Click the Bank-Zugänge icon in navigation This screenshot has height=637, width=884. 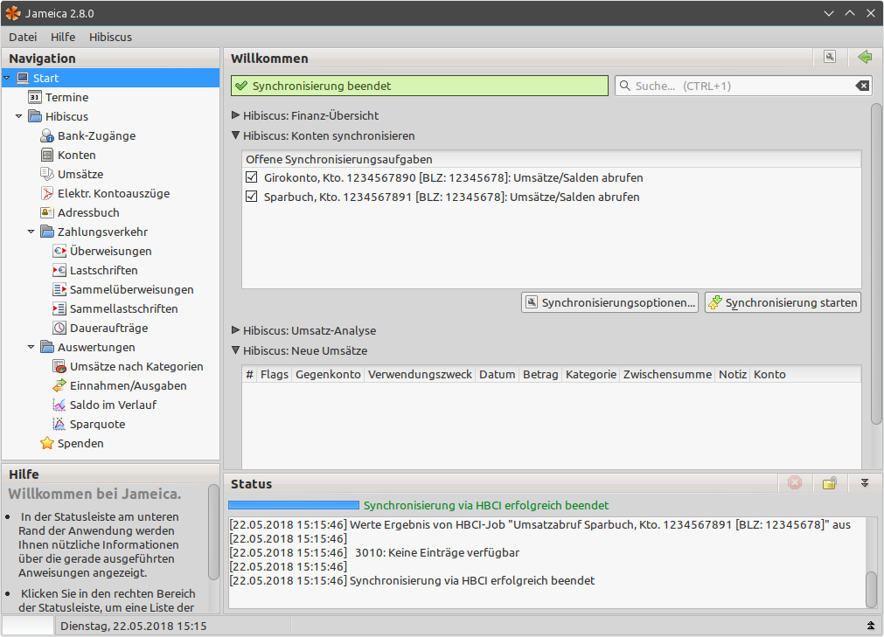click(47, 135)
